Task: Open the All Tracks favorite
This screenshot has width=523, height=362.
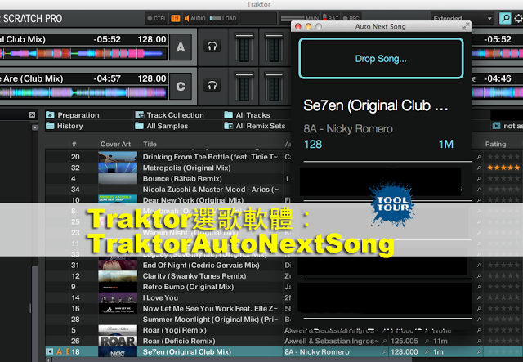Action: coord(247,115)
